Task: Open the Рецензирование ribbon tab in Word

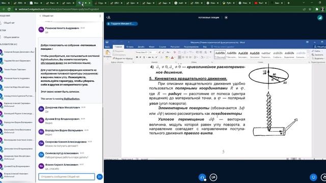Action: coord(192,47)
